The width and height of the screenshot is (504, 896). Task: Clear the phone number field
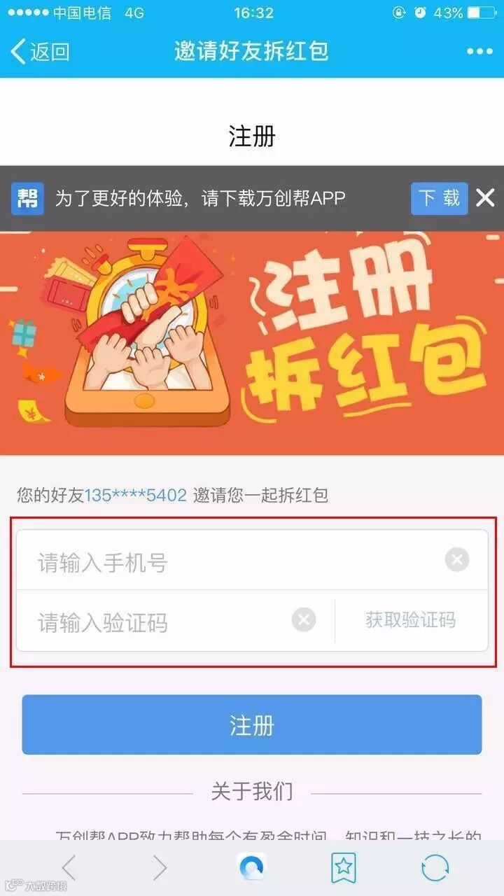pos(457,559)
